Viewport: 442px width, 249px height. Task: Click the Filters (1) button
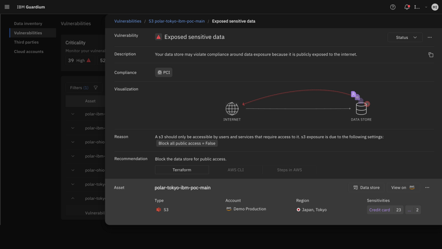click(84, 87)
